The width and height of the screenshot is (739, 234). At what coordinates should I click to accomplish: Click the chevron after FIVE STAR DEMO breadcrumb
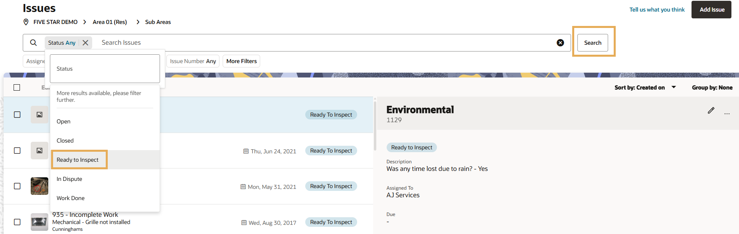coord(85,22)
